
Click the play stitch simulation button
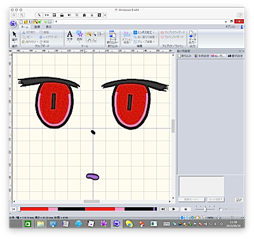pyautogui.click(x=173, y=209)
